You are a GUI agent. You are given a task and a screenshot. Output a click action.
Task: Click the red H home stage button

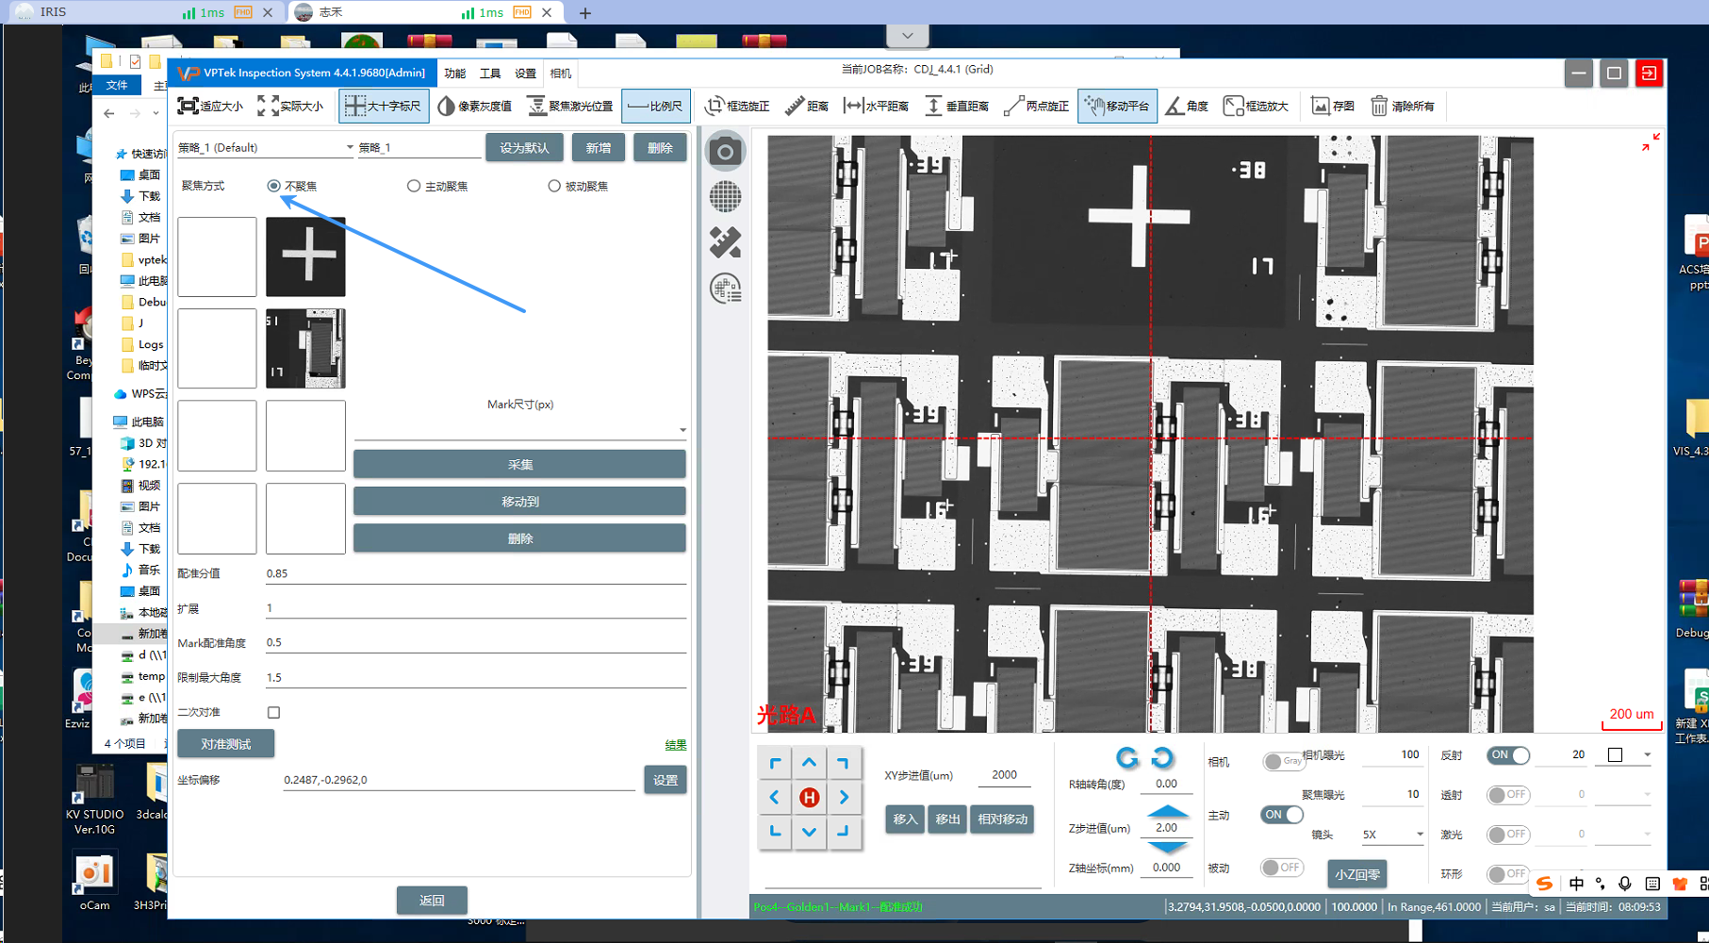[x=809, y=798]
